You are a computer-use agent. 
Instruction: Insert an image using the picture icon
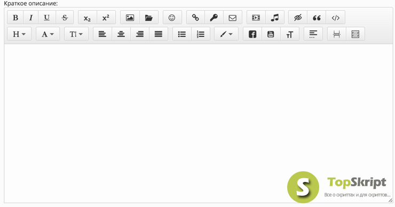(x=130, y=18)
